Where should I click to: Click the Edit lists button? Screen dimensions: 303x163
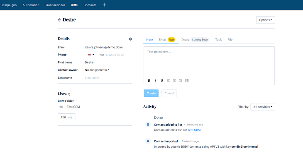[66, 117]
